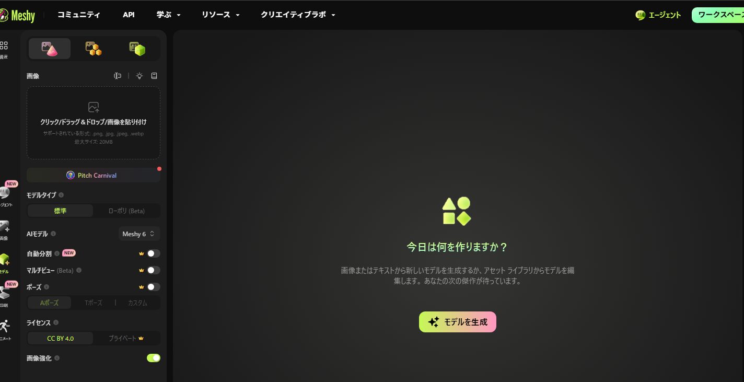Open the Meshy logo home link
Image resolution: width=744 pixels, height=382 pixels.
(17, 15)
